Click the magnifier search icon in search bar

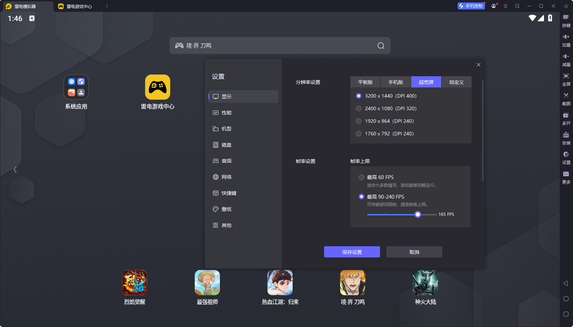(381, 45)
